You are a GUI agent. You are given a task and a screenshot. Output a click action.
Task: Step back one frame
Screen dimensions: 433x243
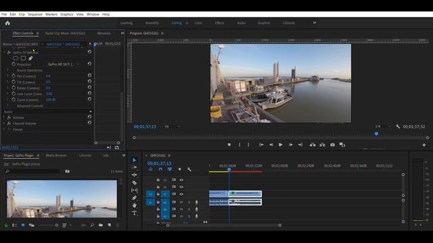(271, 145)
